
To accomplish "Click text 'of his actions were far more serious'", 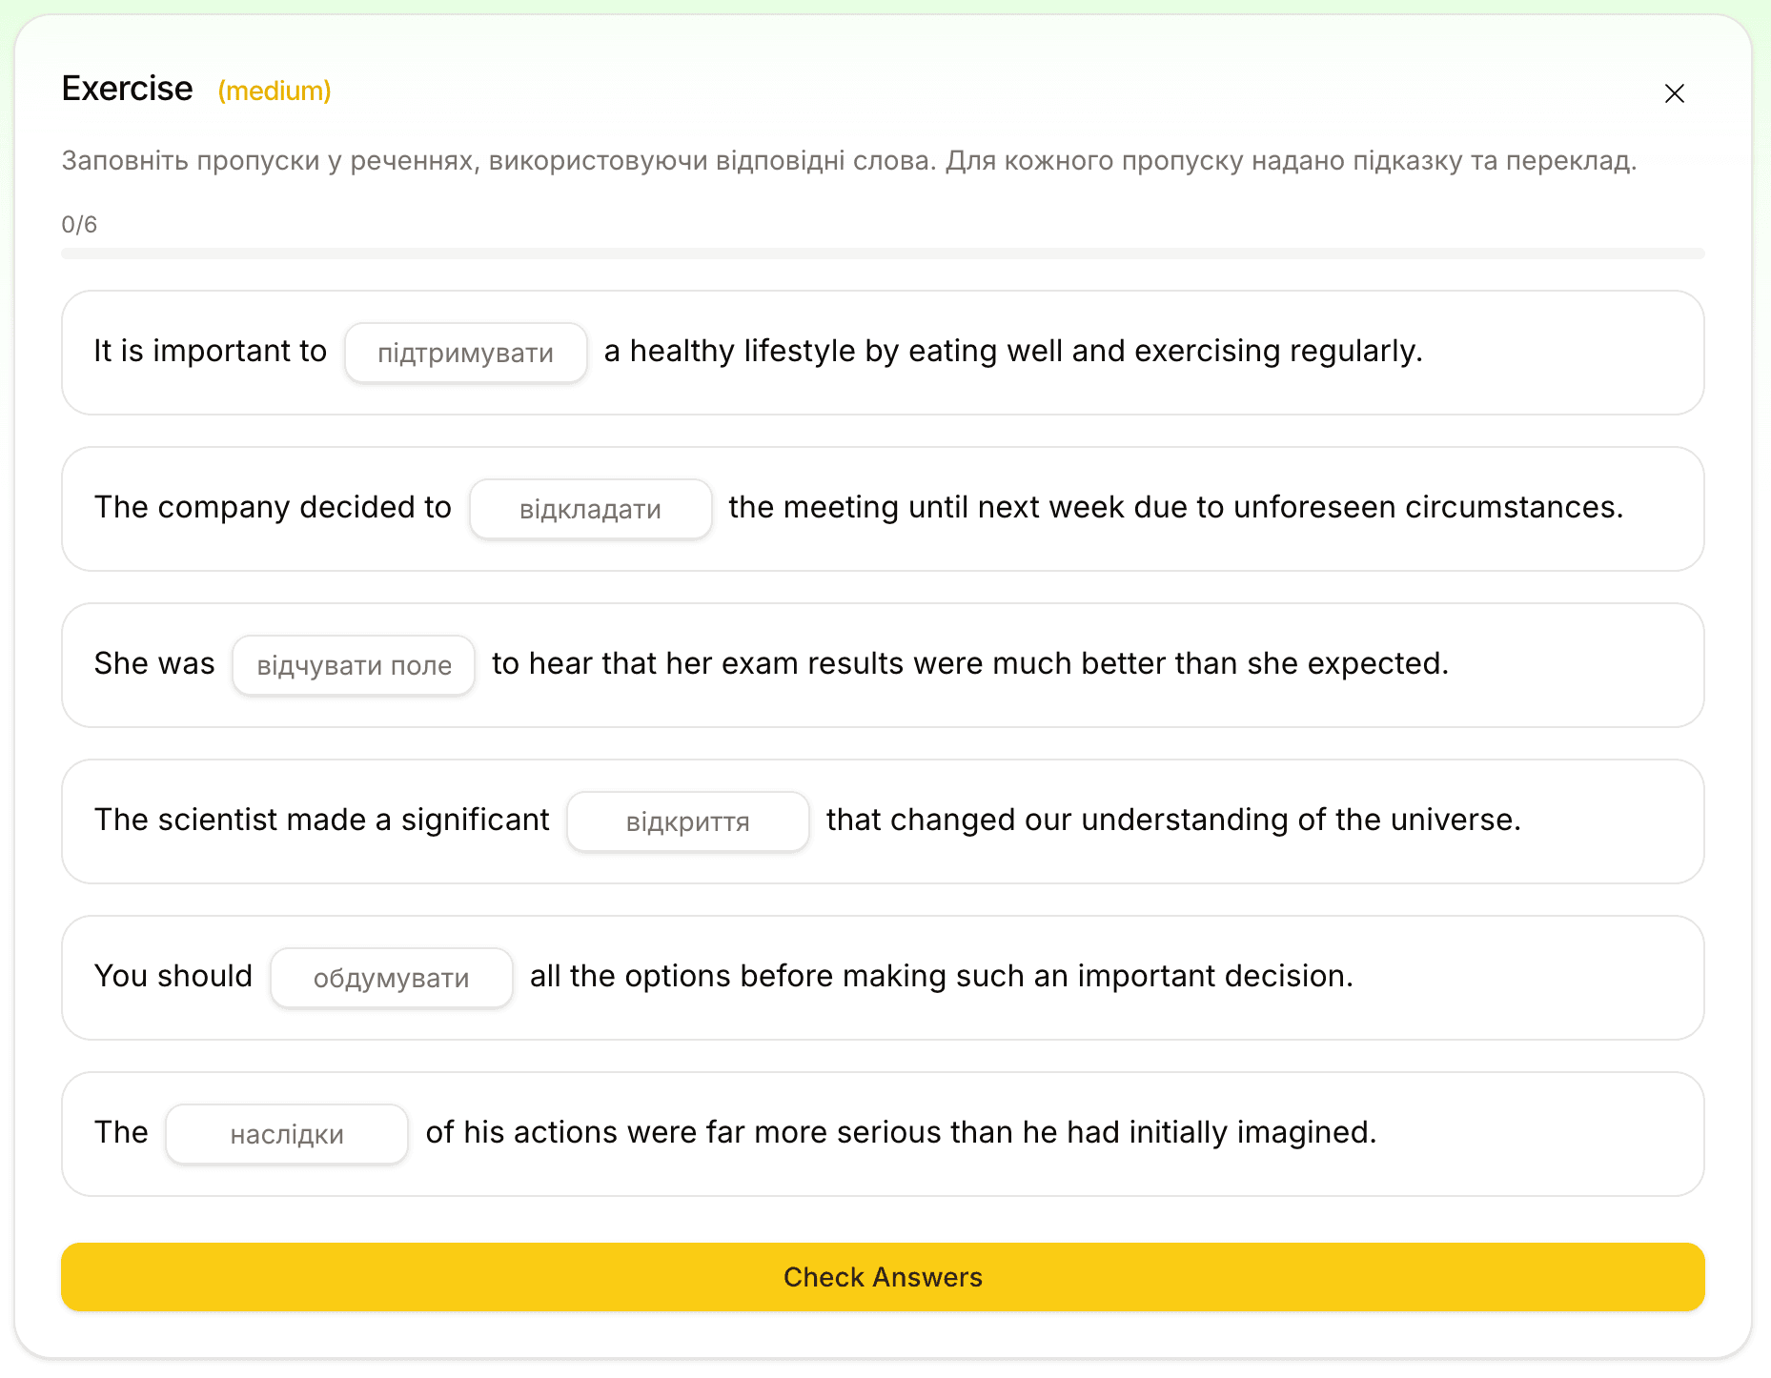I will [x=682, y=1132].
